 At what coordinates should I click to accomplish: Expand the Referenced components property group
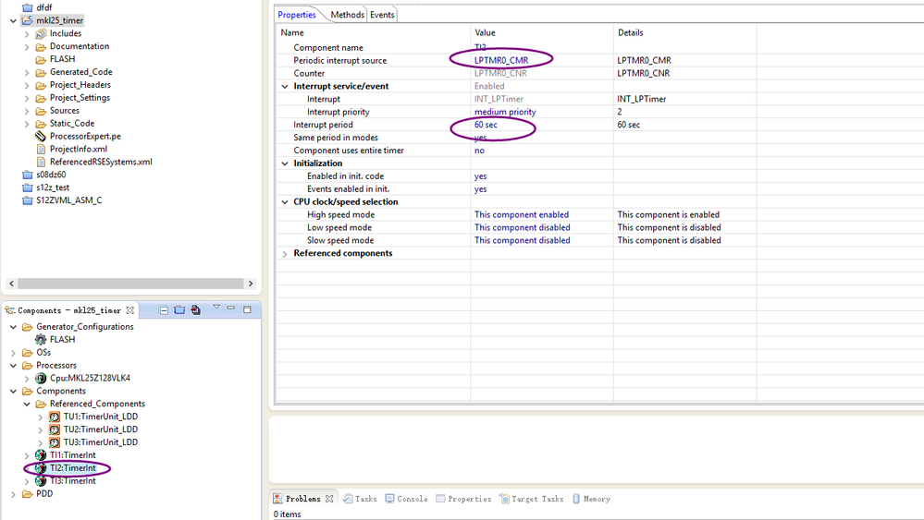[x=285, y=253]
